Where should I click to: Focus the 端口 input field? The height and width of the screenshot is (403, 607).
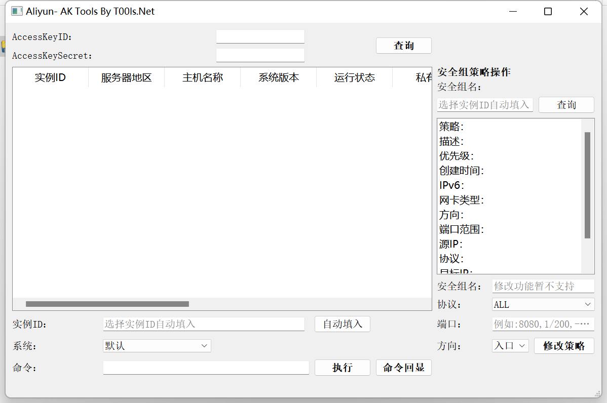pos(543,324)
